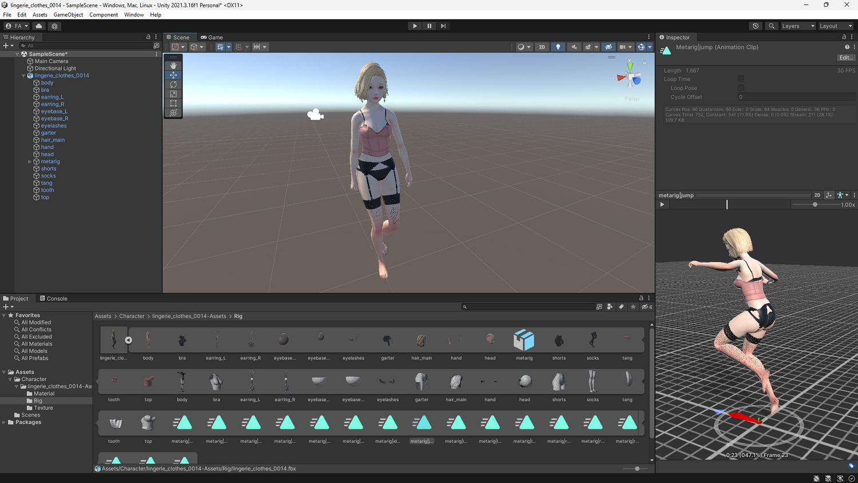This screenshot has width=858, height=483.
Task: Open the GameObject menu
Action: 68,14
